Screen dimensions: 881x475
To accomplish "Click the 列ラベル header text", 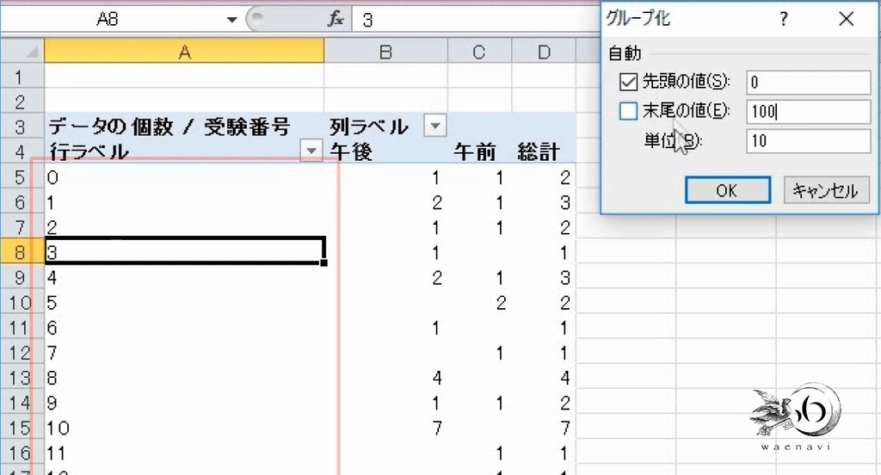I will [x=368, y=126].
